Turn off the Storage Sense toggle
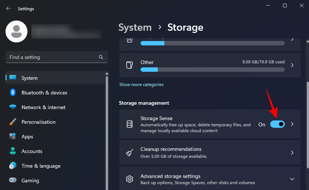Image resolution: width=309 pixels, height=190 pixels. coord(277,124)
